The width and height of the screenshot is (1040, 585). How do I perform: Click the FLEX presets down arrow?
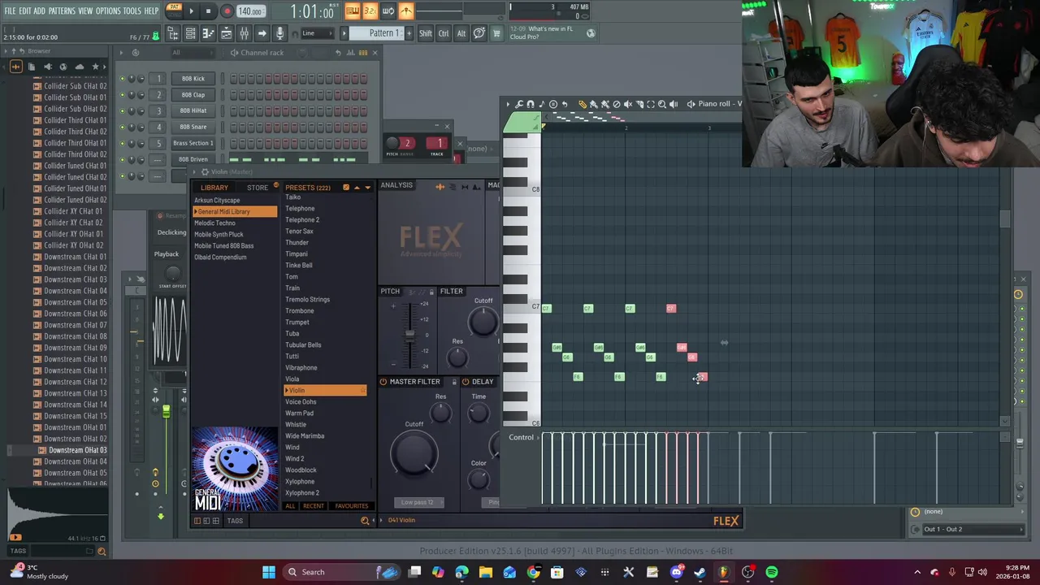[368, 188]
